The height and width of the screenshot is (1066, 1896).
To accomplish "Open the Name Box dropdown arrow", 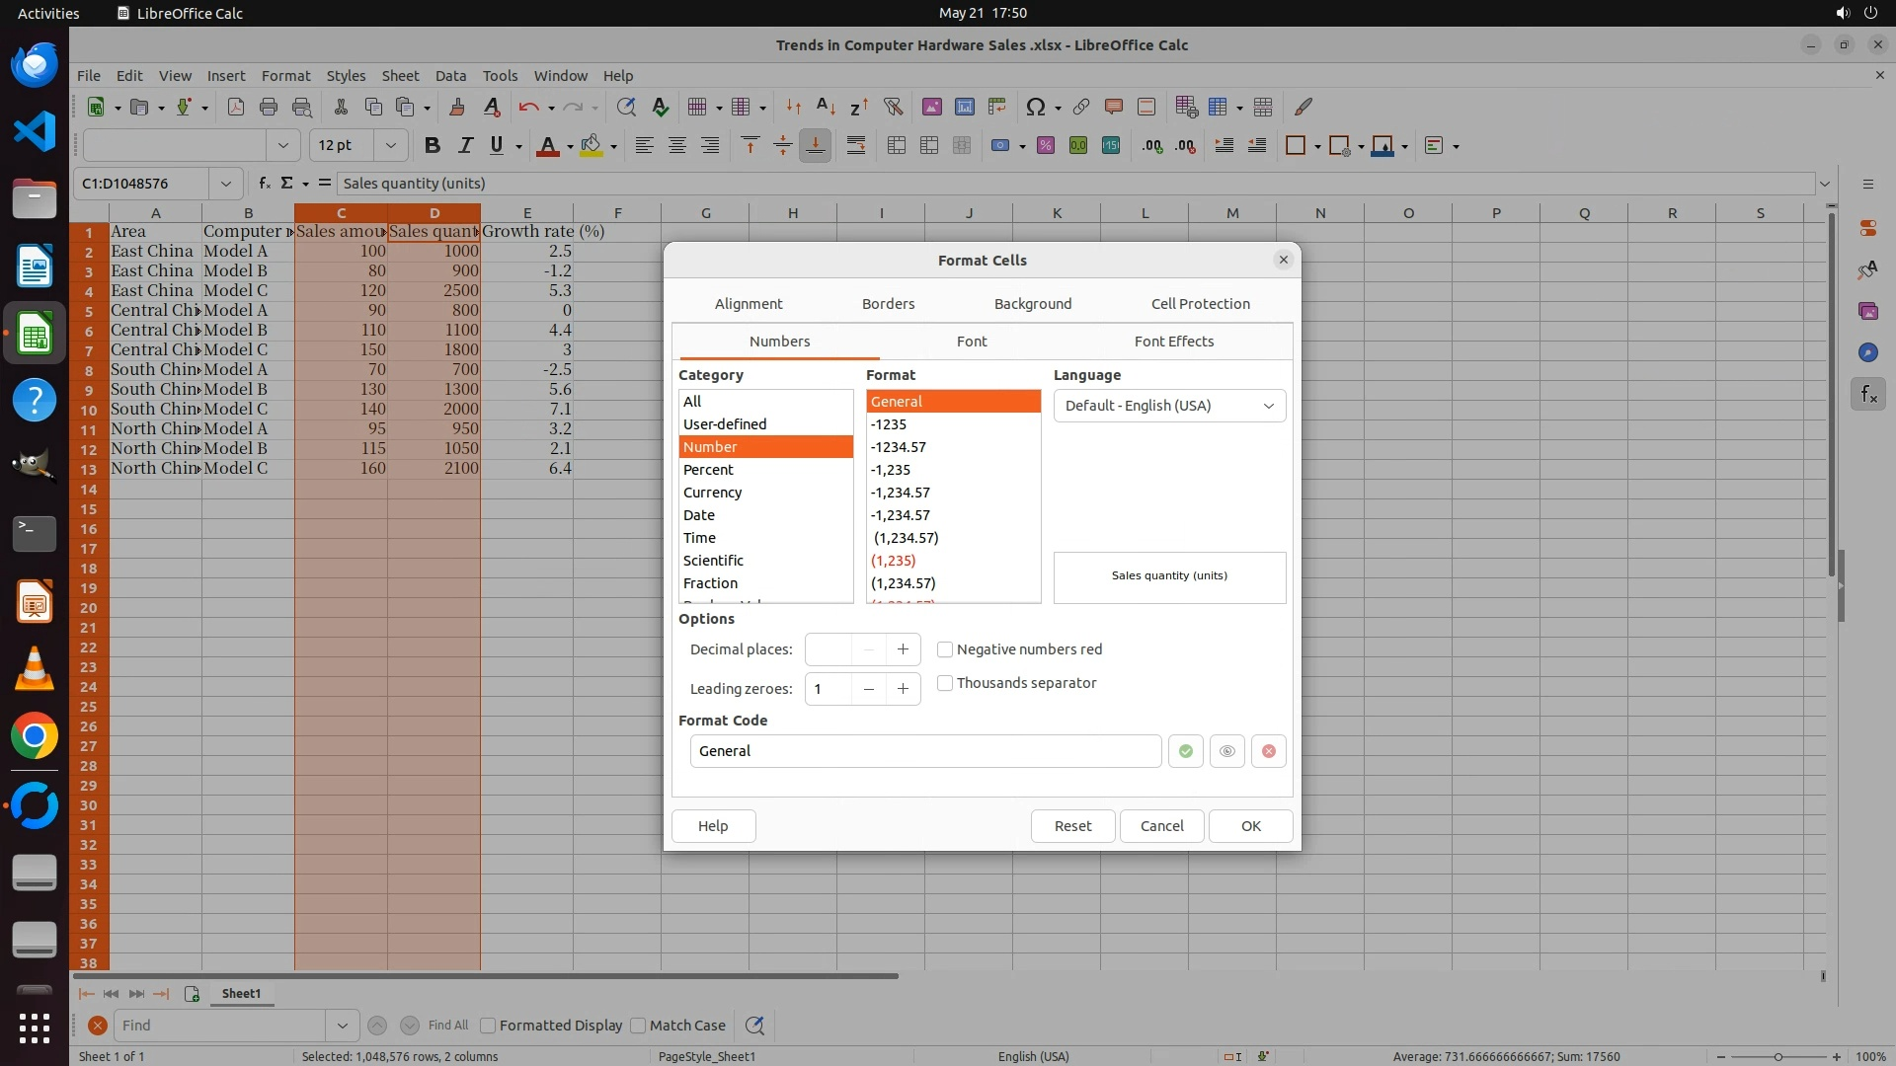I will (x=226, y=184).
